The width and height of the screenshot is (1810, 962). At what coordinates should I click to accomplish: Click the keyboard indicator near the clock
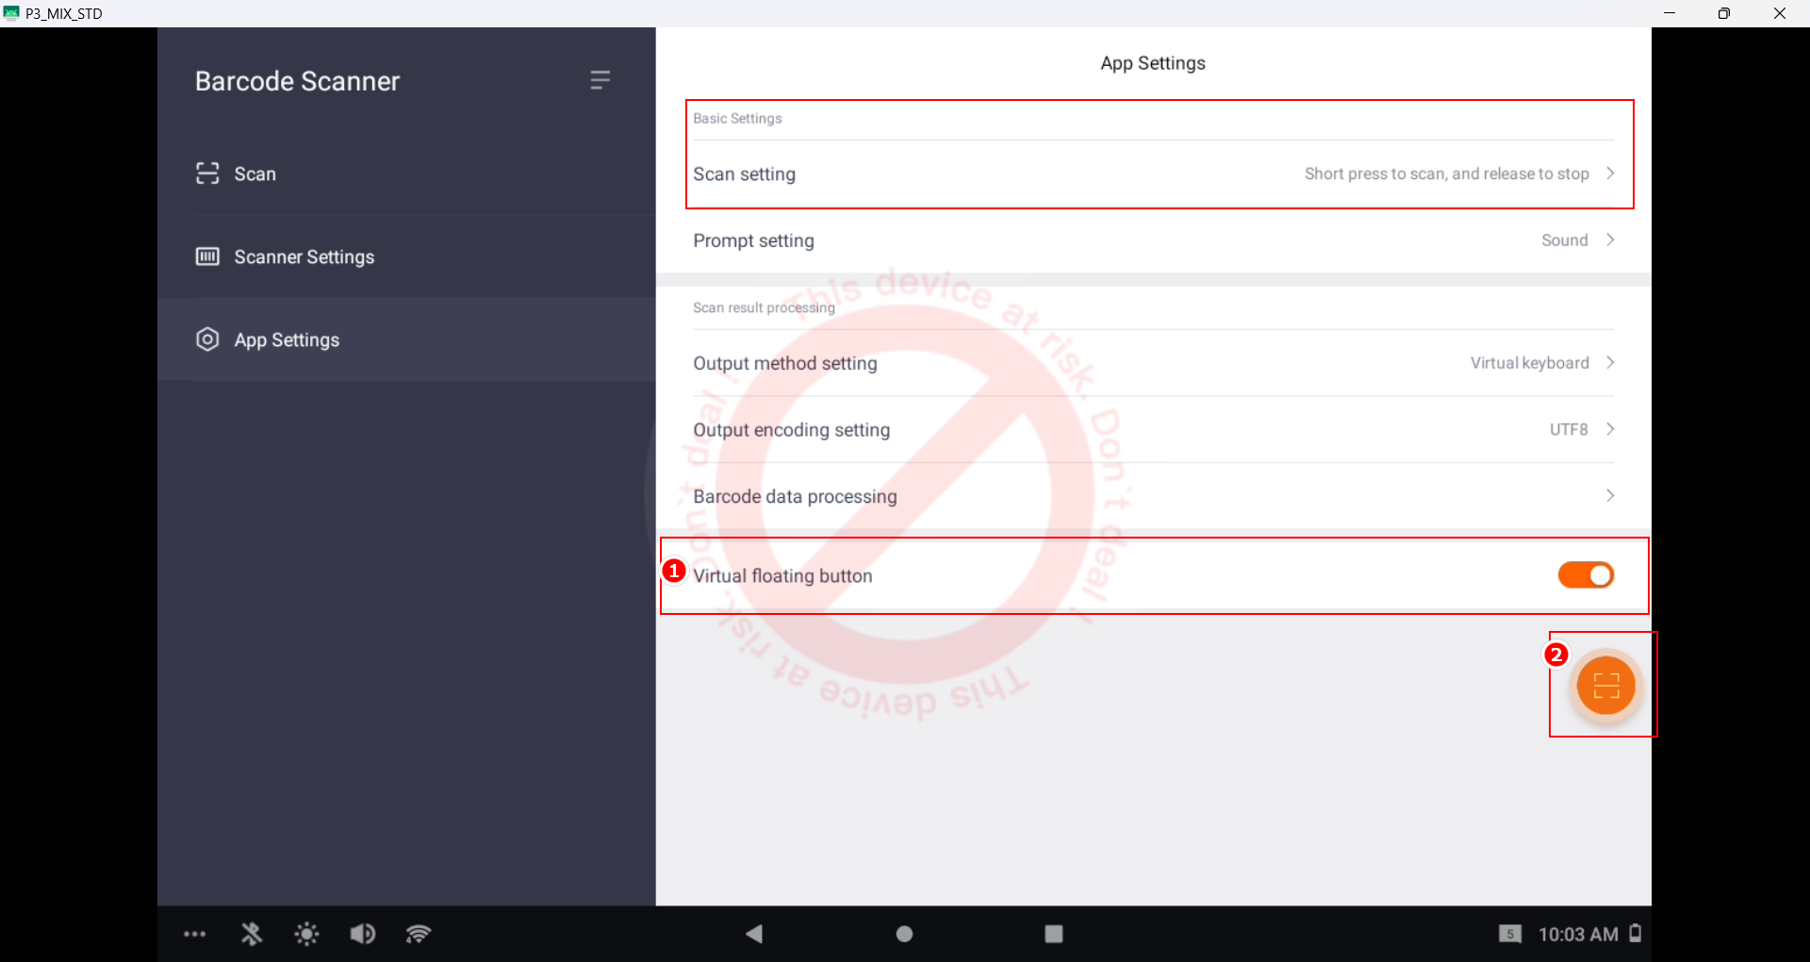(1509, 934)
